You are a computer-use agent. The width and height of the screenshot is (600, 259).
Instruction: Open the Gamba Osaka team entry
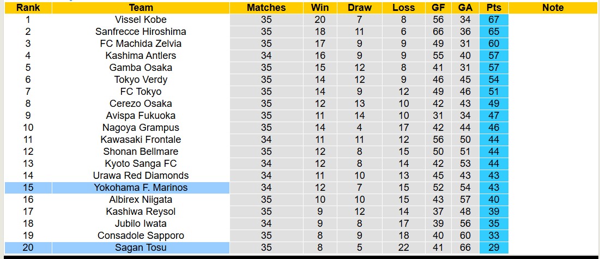click(141, 68)
